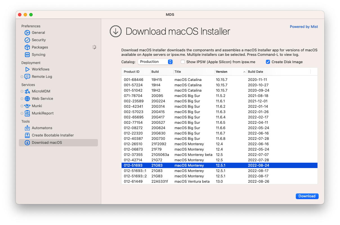Toggle MicroMDM service status dot

[22, 91]
